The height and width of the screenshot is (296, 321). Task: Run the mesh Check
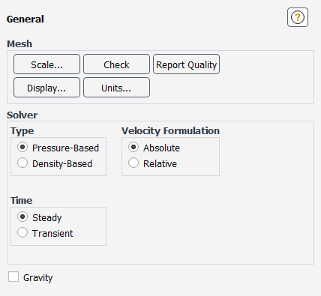pyautogui.click(x=116, y=64)
